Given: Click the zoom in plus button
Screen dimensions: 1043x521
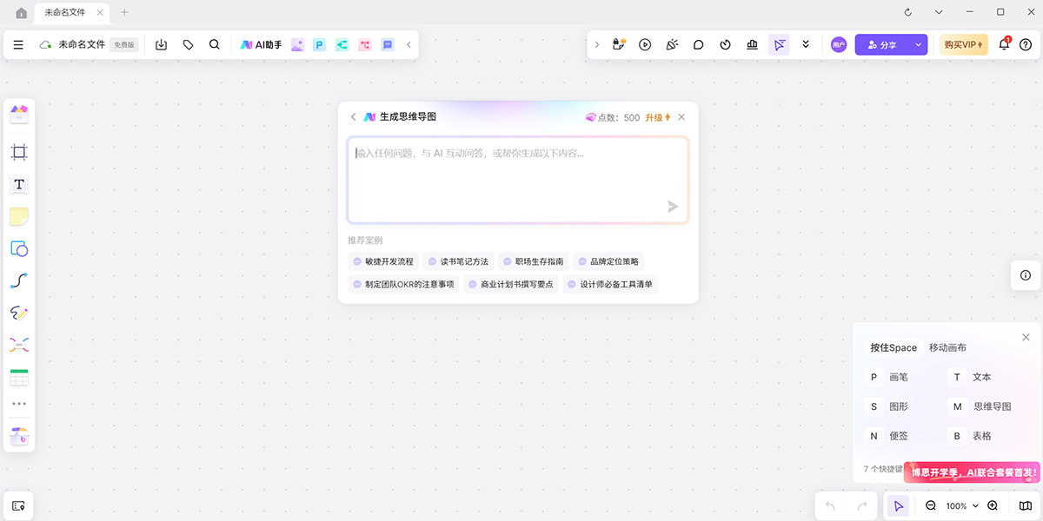Looking at the screenshot, I should click(x=993, y=505).
